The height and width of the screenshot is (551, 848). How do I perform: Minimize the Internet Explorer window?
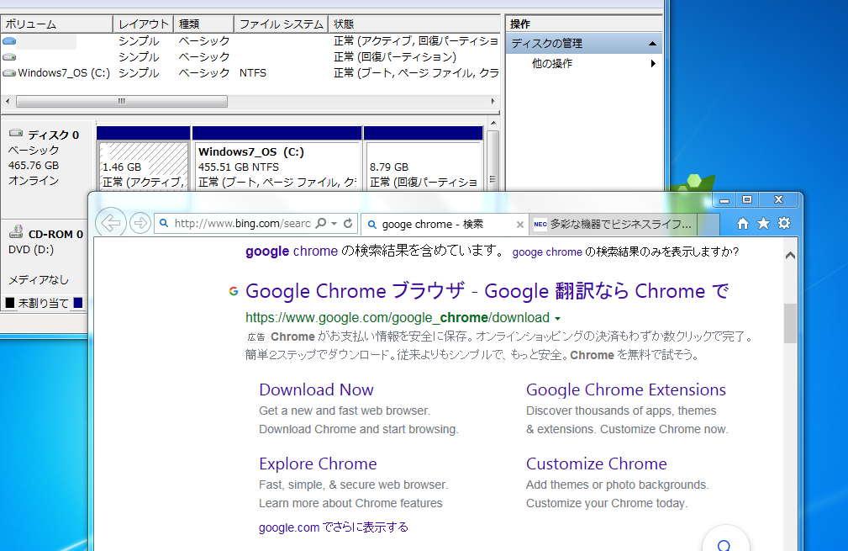click(x=724, y=199)
